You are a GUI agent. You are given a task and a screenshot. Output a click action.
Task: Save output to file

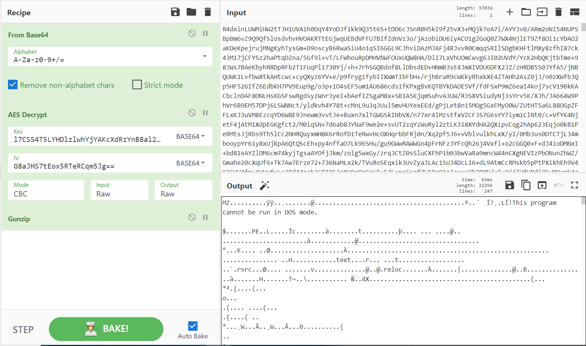[509, 185]
